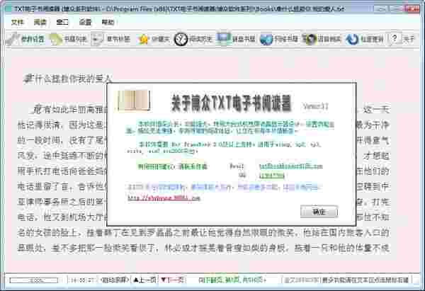425x291 pixels.
Task: Click the 确定 button in About dialog
Action: tap(319, 212)
